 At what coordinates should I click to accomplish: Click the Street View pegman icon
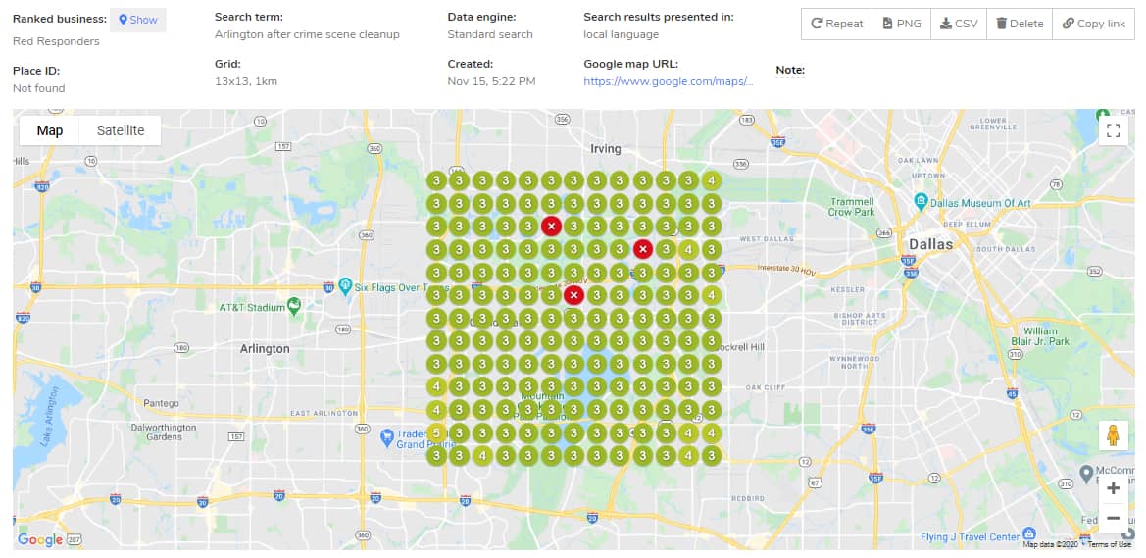point(1113,435)
